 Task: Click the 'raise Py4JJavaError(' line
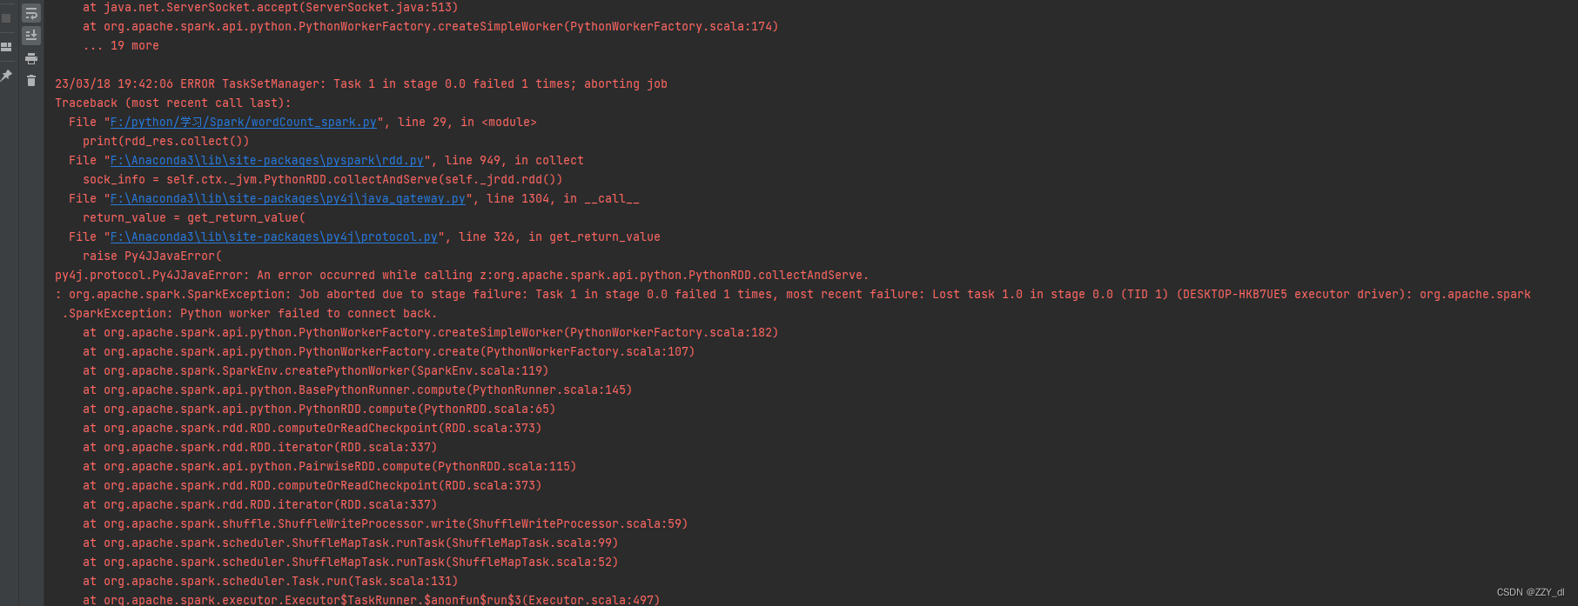click(152, 256)
